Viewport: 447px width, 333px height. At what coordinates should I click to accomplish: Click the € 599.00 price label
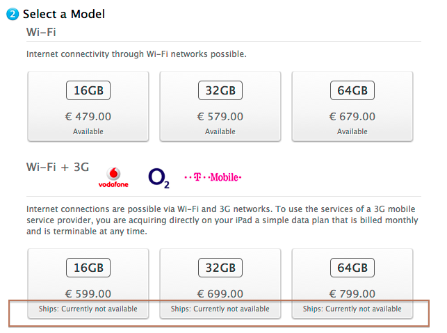[88, 293]
